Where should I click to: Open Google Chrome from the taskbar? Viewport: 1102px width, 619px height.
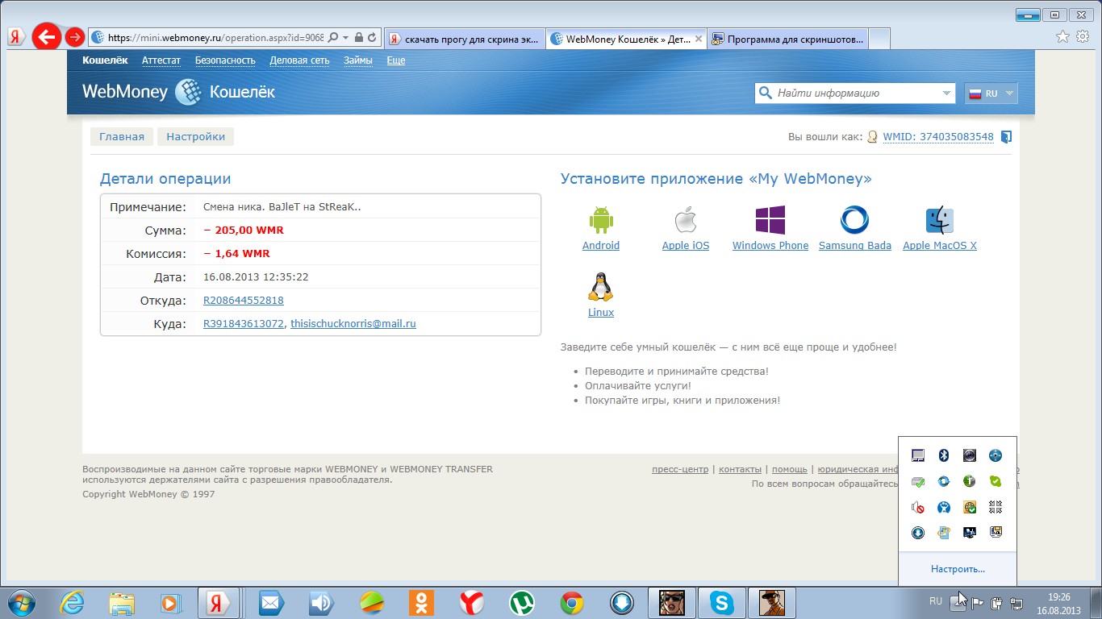tap(572, 602)
